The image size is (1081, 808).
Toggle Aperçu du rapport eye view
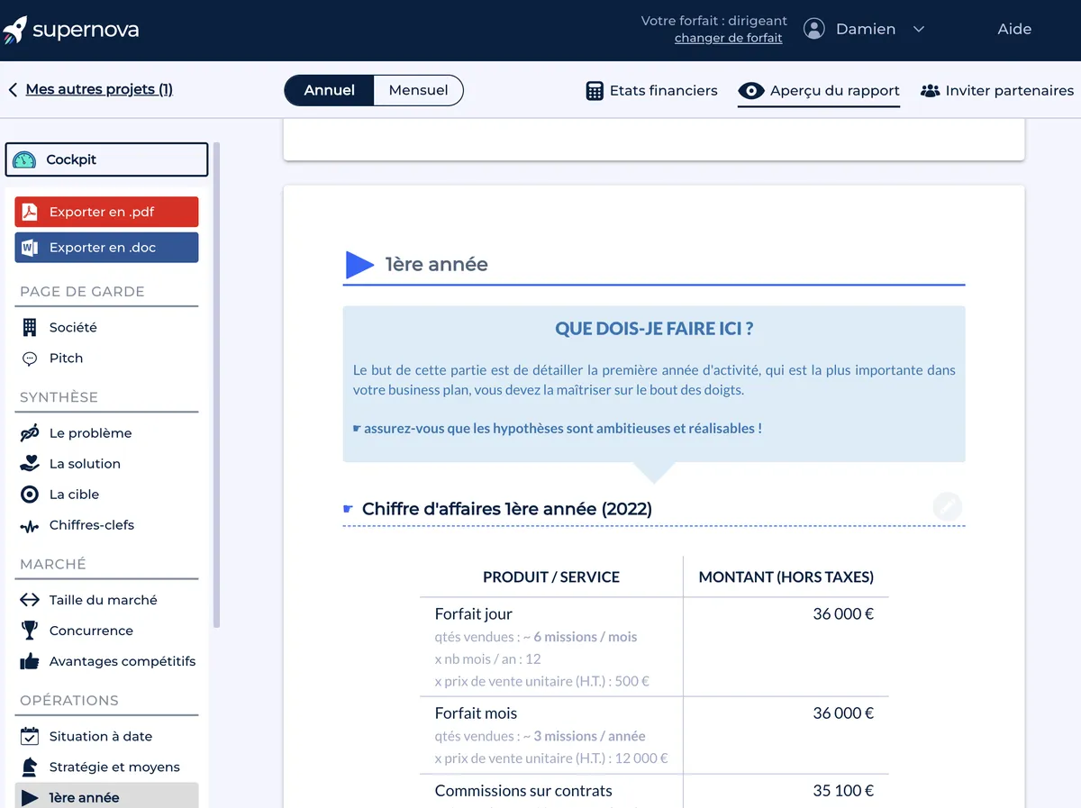[x=750, y=91]
